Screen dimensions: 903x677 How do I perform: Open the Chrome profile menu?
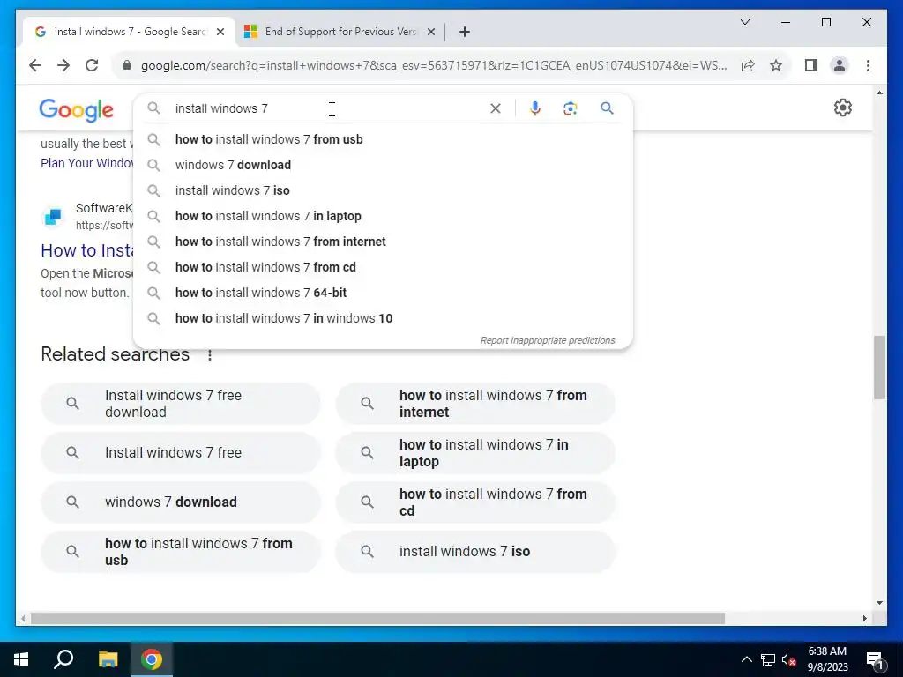tap(840, 65)
